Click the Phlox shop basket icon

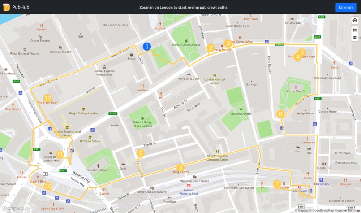(x=132, y=55)
